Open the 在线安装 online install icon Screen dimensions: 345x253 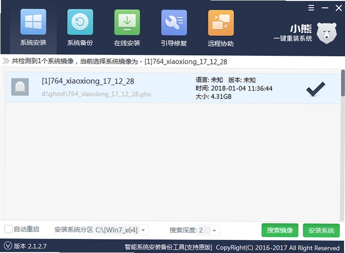coord(127,22)
